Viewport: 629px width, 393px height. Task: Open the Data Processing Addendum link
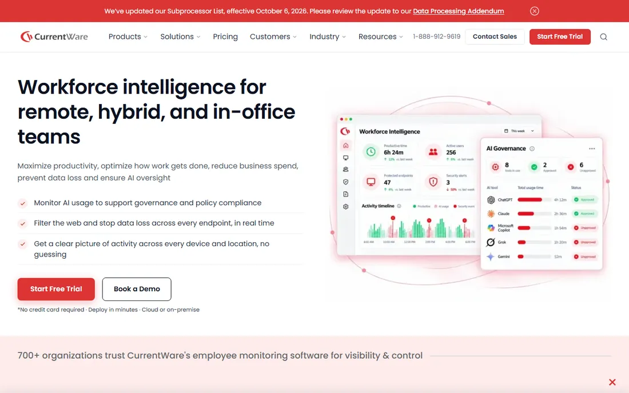[x=459, y=11]
